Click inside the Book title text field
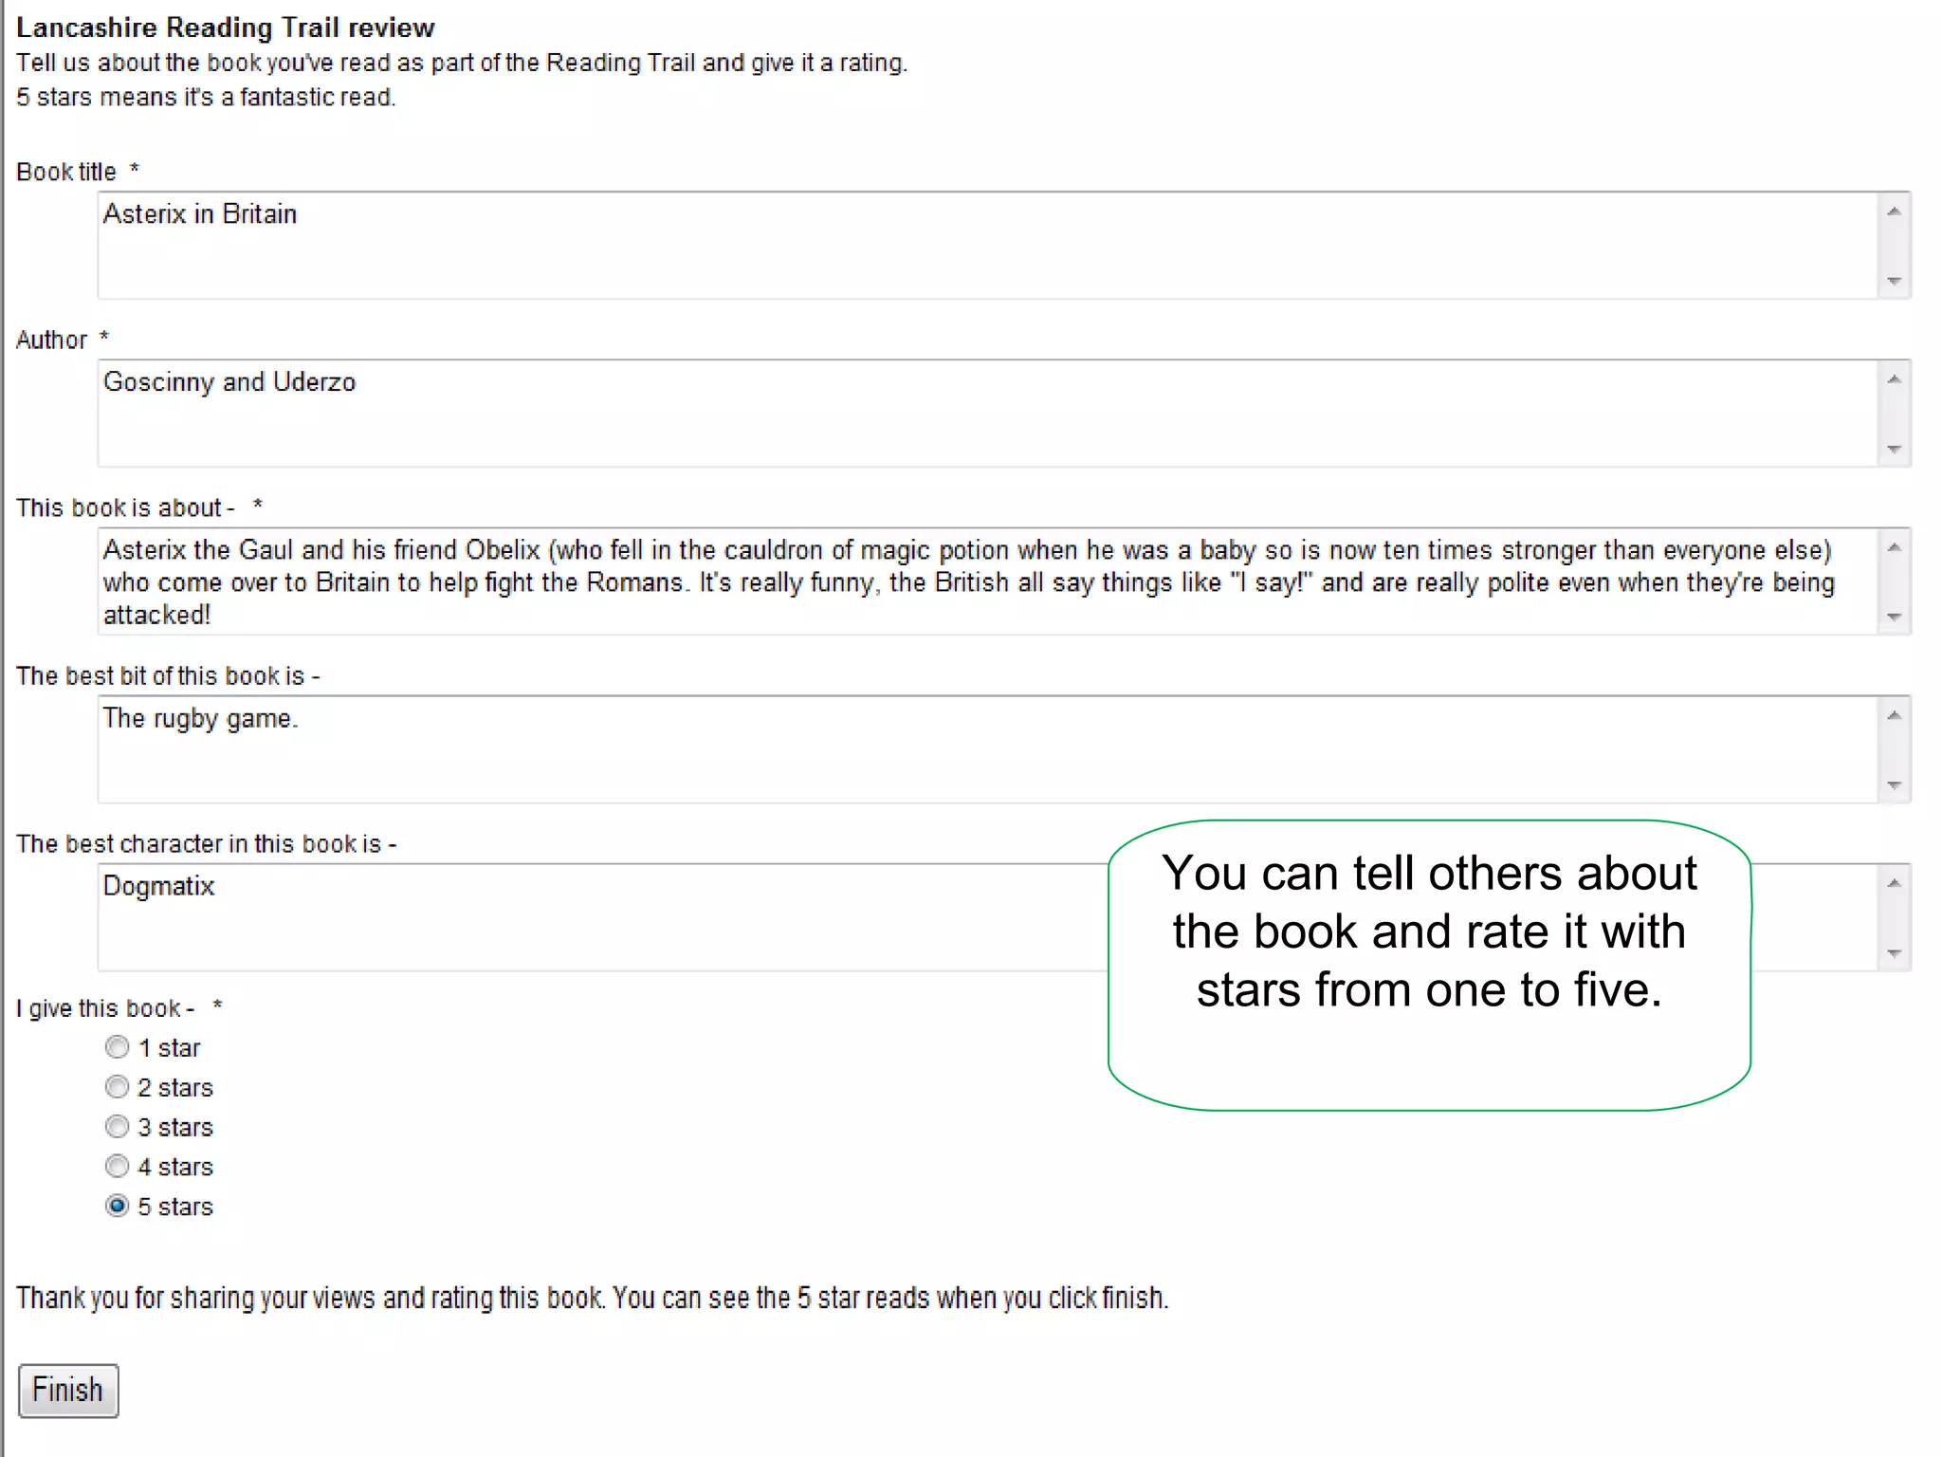1942x1457 pixels. coord(986,246)
